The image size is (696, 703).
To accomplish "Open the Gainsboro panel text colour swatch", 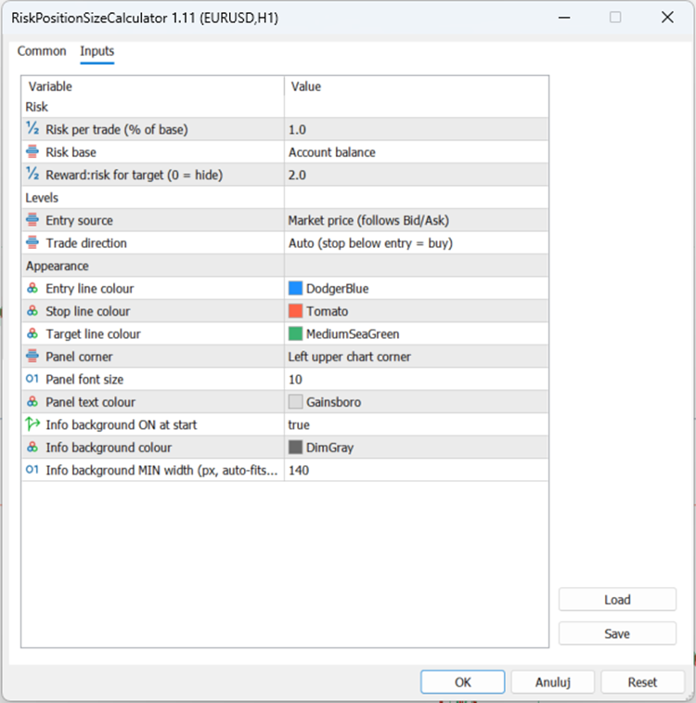I will click(296, 402).
